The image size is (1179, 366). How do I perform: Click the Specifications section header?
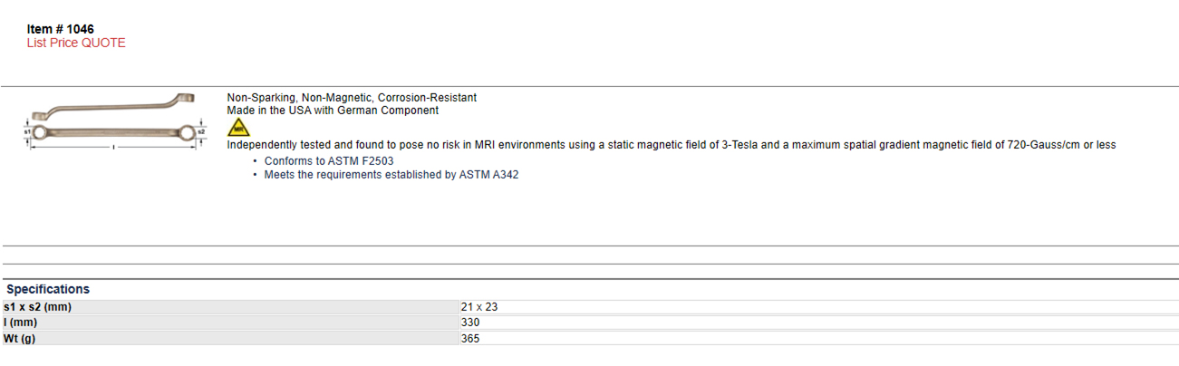(48, 289)
